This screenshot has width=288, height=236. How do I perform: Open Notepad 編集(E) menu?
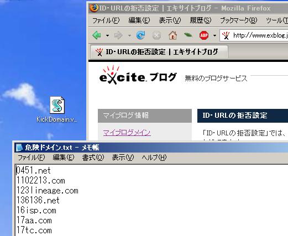pos(64,158)
